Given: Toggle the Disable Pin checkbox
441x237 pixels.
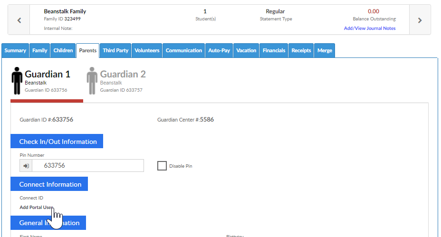Looking at the screenshot, I should click(x=162, y=166).
